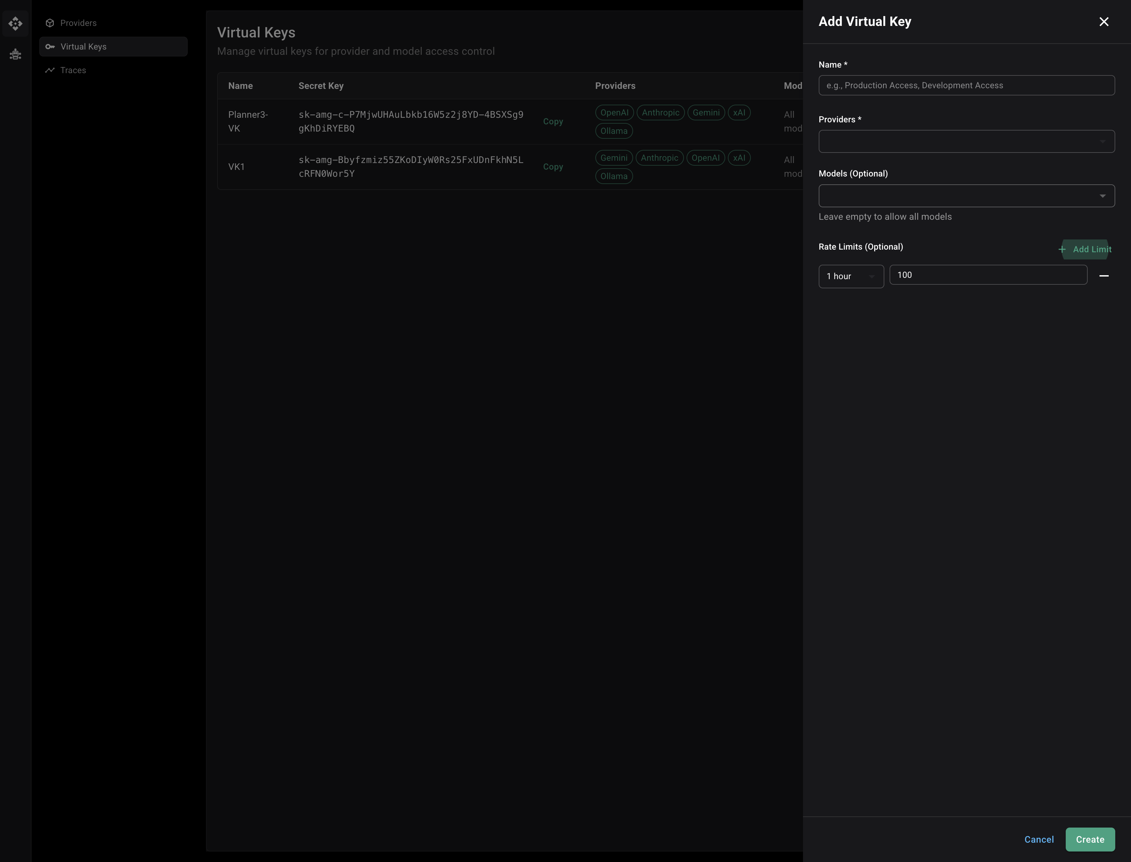Open the Providers dropdown in the form
1131x862 pixels.
[x=966, y=141]
